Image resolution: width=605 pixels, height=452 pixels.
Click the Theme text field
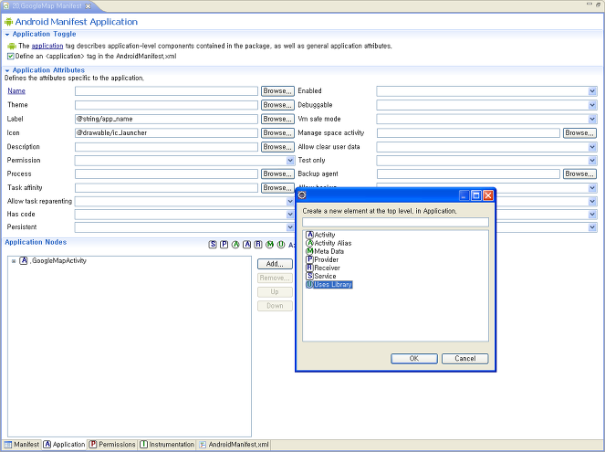click(166, 105)
